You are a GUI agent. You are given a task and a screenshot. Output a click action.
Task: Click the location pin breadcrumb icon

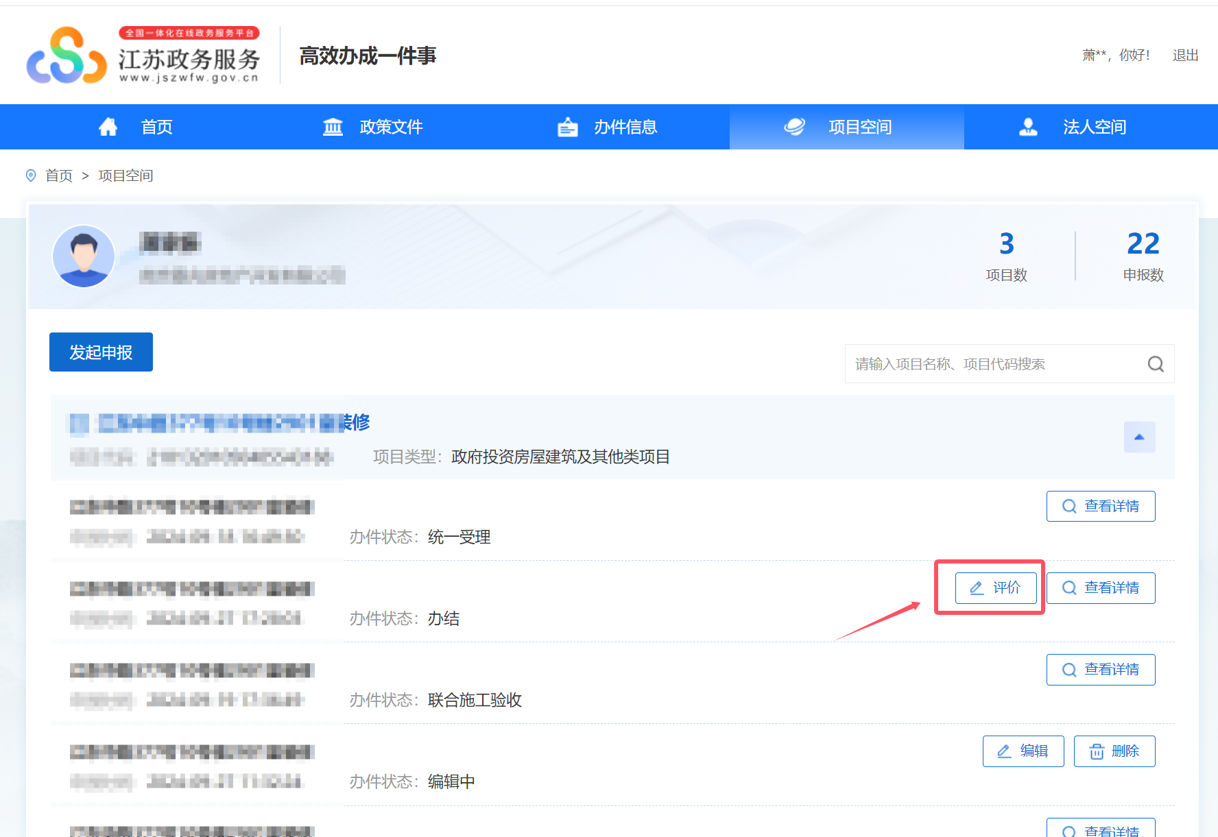pyautogui.click(x=31, y=175)
